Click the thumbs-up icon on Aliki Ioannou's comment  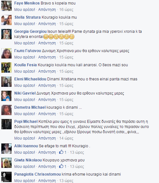click(x=61, y=152)
